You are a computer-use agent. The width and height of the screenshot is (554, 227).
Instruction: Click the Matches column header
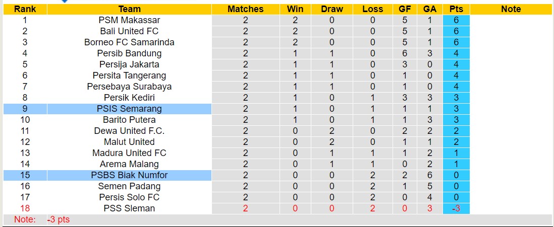pos(245,9)
